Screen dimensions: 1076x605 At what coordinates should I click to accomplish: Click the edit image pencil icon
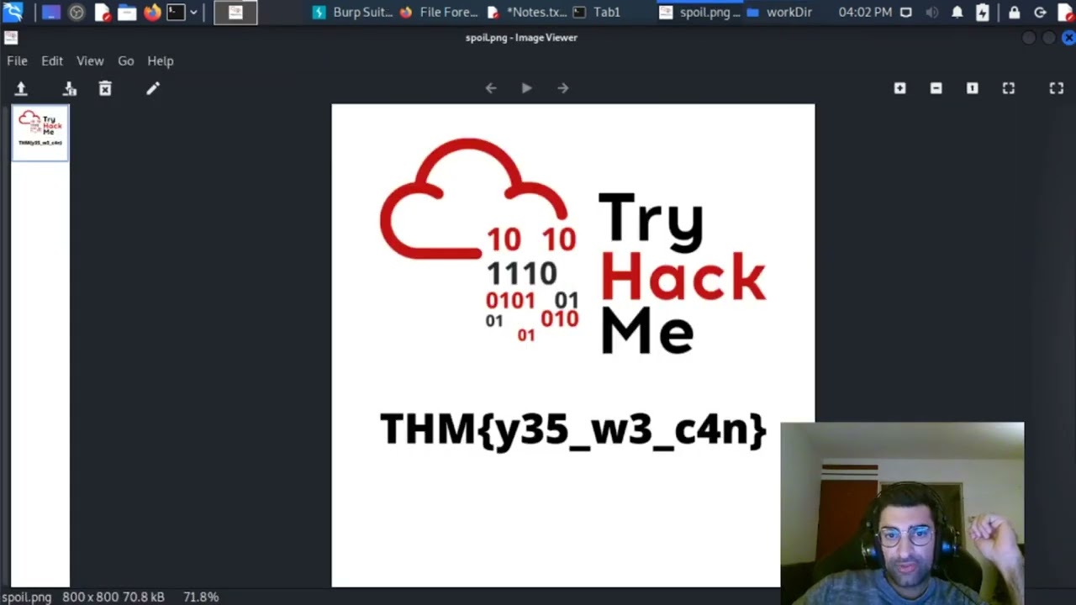click(x=152, y=88)
